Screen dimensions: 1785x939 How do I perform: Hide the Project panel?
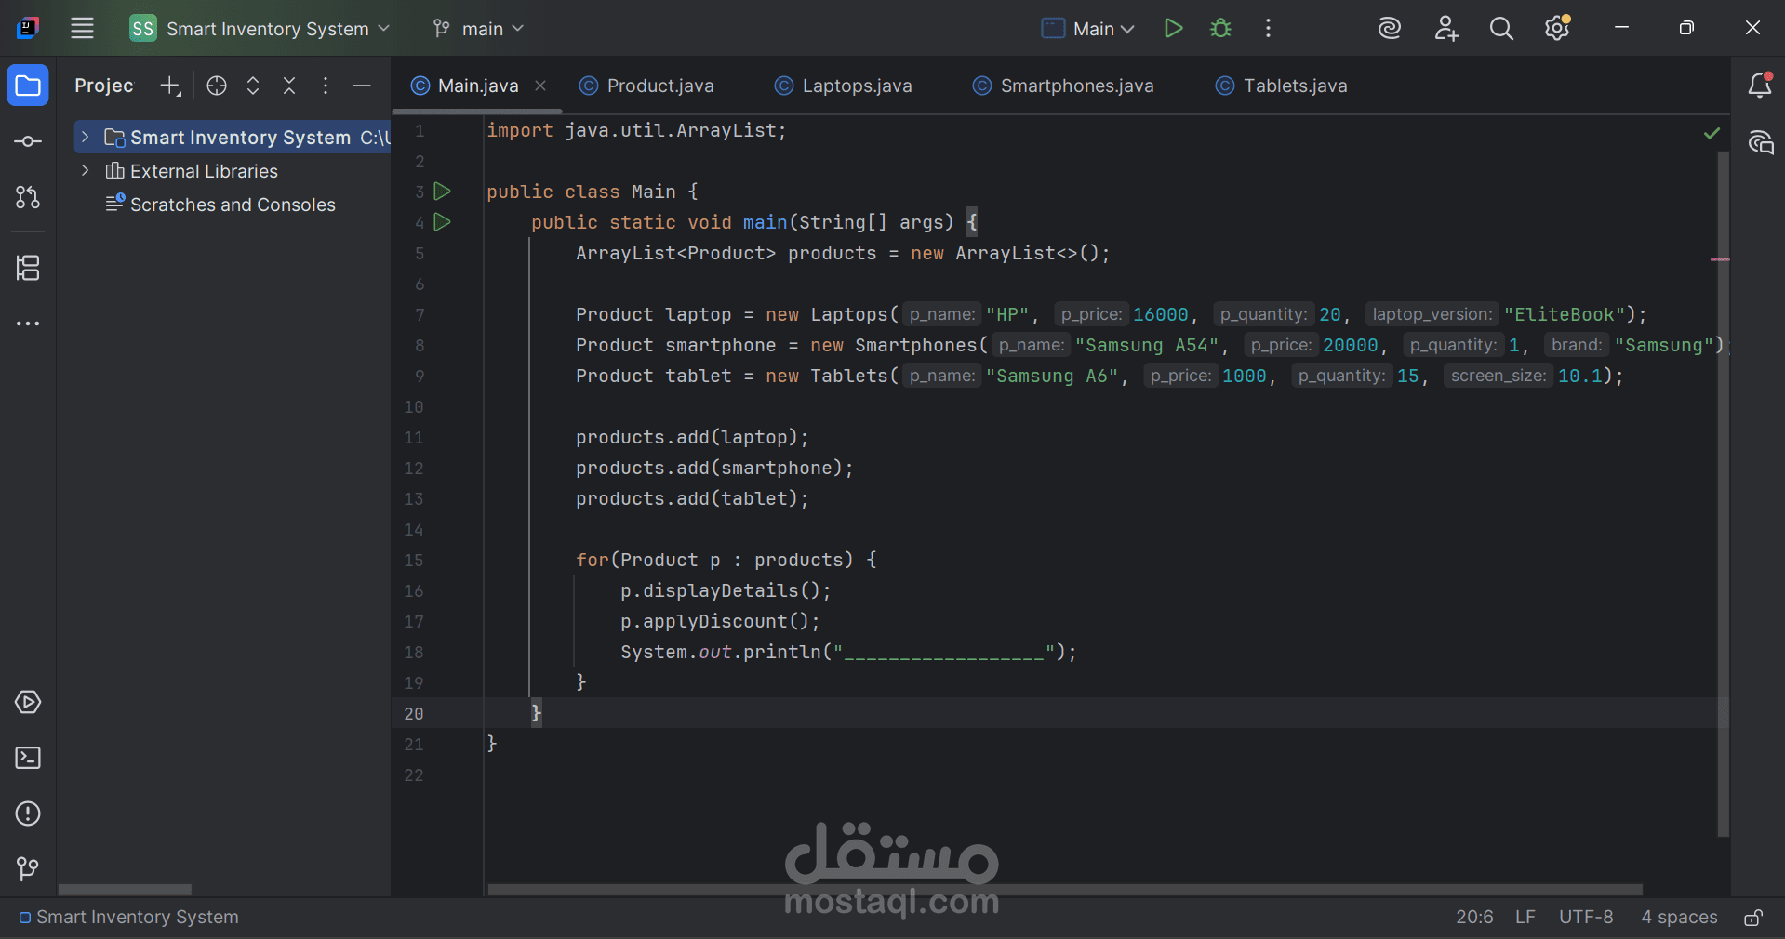pos(362,86)
